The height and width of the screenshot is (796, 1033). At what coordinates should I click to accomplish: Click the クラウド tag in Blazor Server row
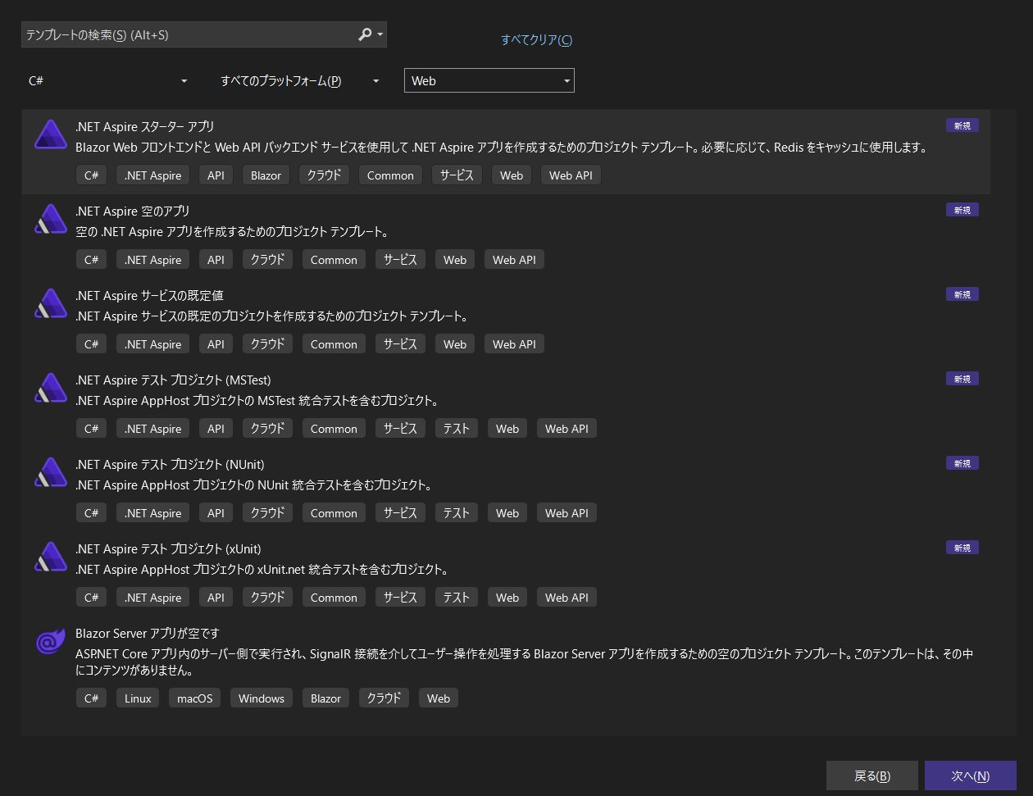384,698
